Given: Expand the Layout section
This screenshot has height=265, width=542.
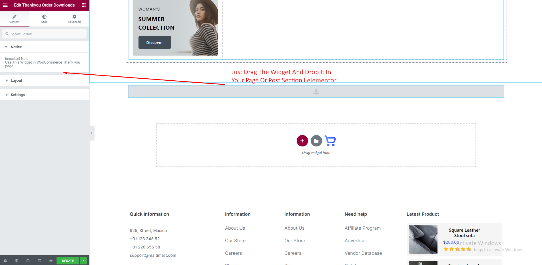Looking at the screenshot, I should (16, 81).
